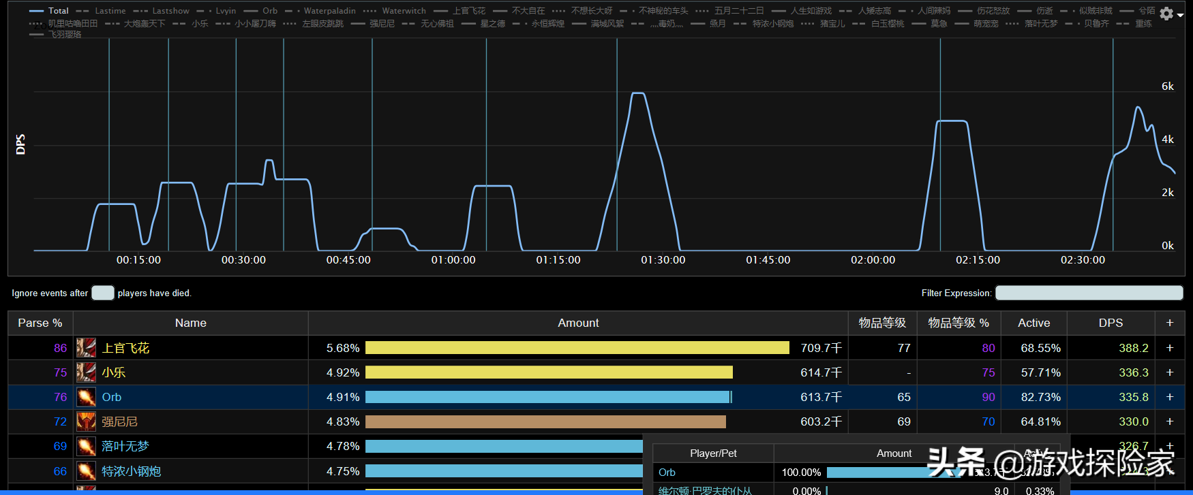
Task: Click the mage class icon in Orb's table row
Action: [86, 397]
